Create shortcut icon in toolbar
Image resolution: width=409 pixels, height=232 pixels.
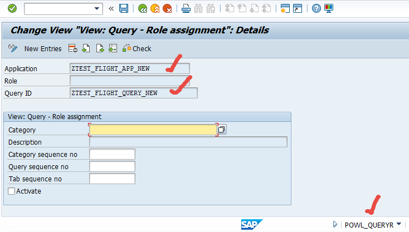click(x=298, y=8)
